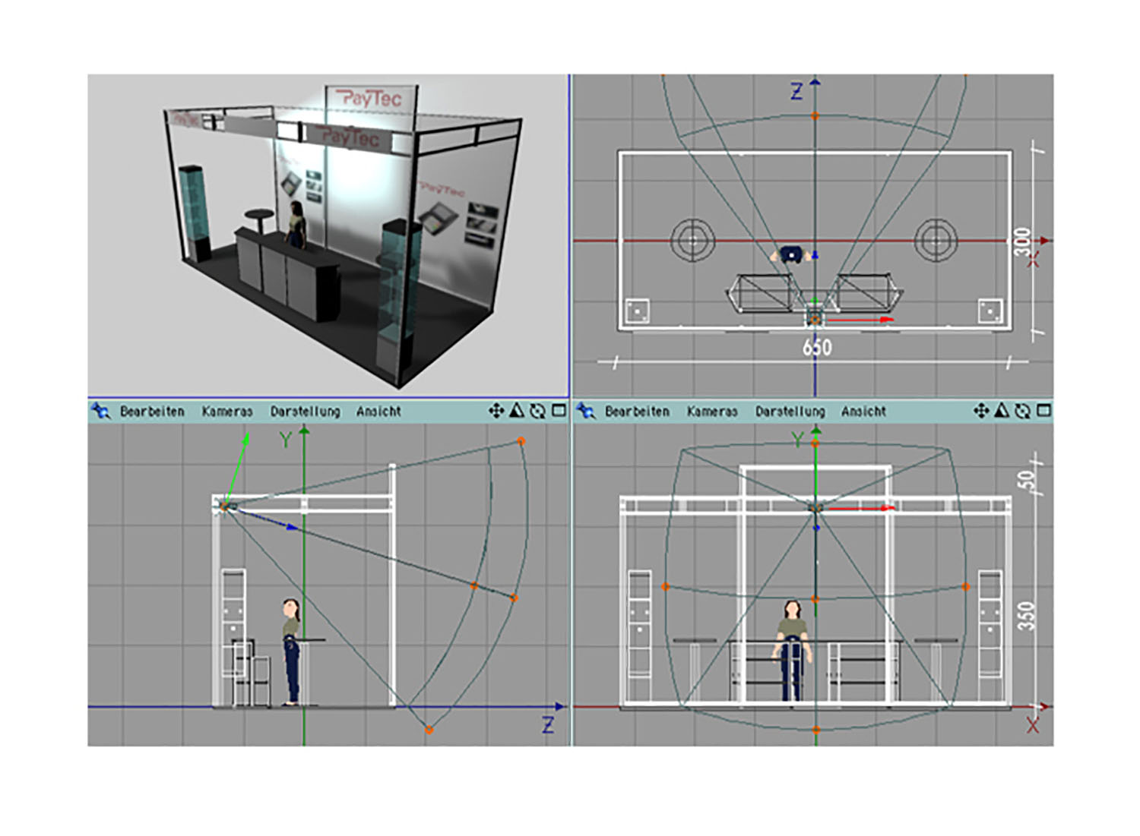Open Bearbeiten menu in front view panel

[x=637, y=412]
